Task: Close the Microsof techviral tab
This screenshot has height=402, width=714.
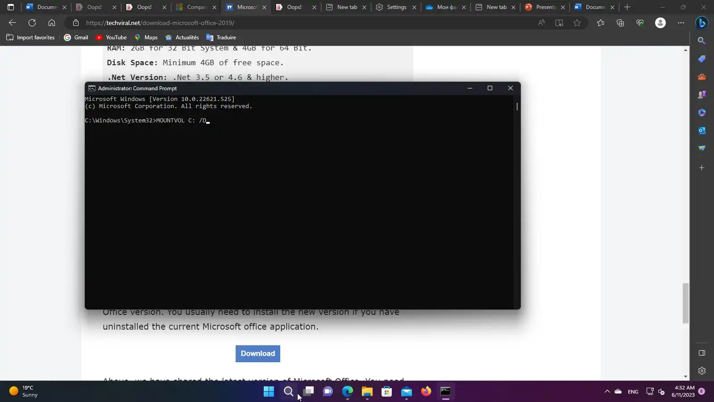Action: coord(264,7)
